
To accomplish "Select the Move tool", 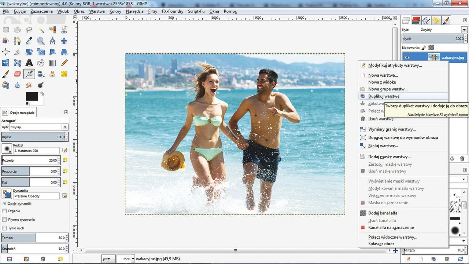I will point(64,41).
